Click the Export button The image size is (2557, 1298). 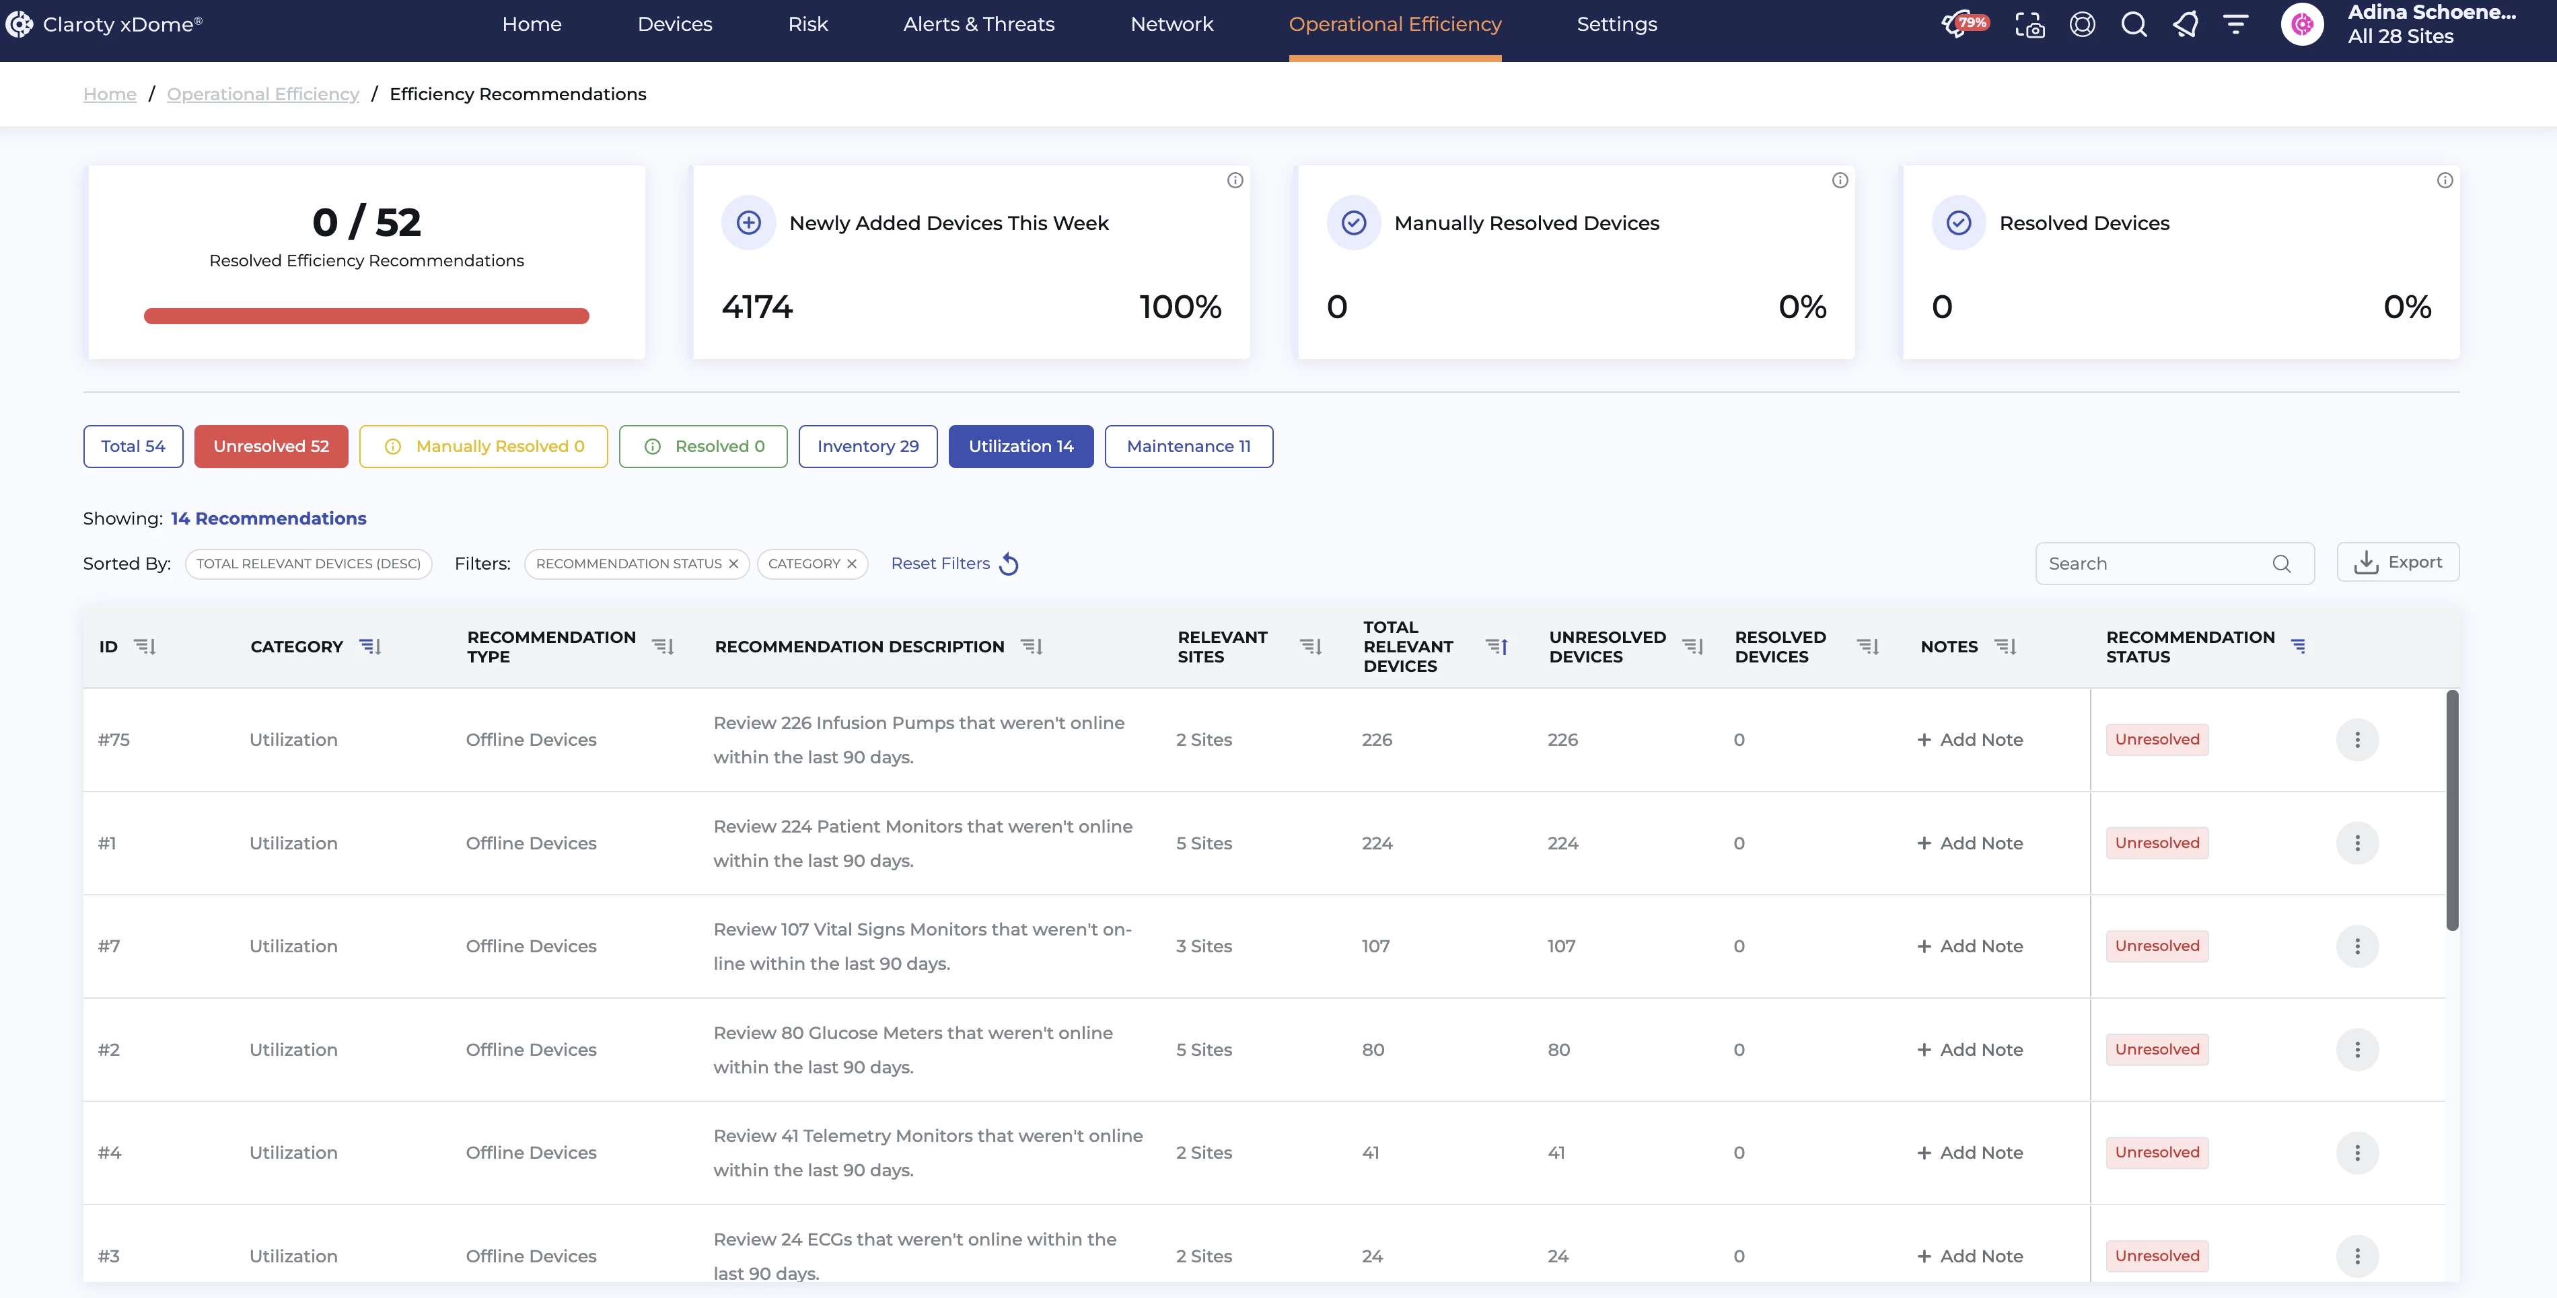[x=2397, y=563]
